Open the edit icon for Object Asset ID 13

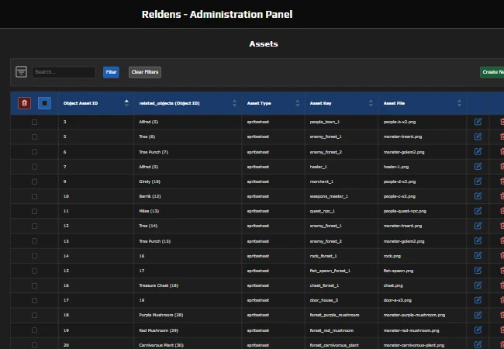click(478, 240)
